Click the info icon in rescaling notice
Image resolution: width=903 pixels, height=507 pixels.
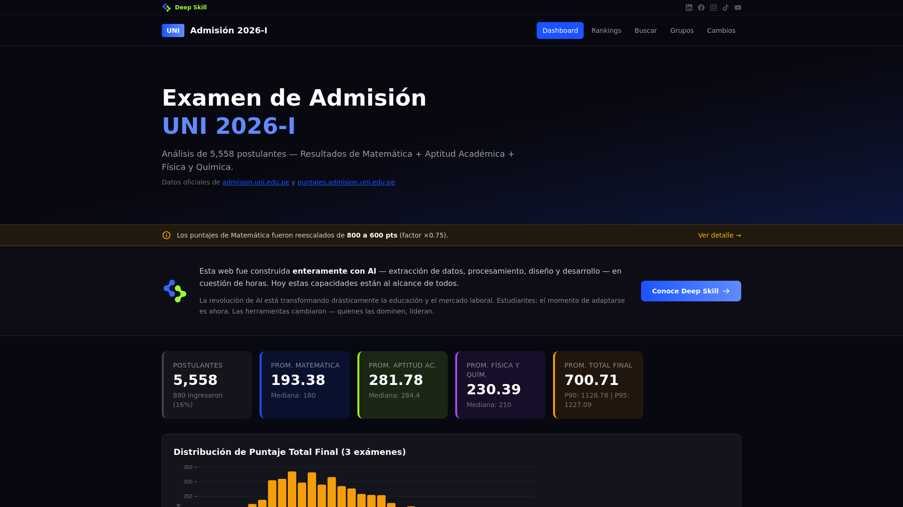click(x=166, y=235)
